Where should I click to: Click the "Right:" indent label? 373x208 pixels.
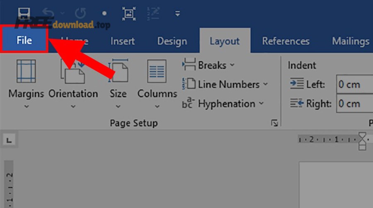pos(319,104)
